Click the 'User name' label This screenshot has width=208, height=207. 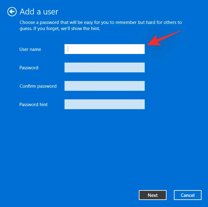coord(30,49)
